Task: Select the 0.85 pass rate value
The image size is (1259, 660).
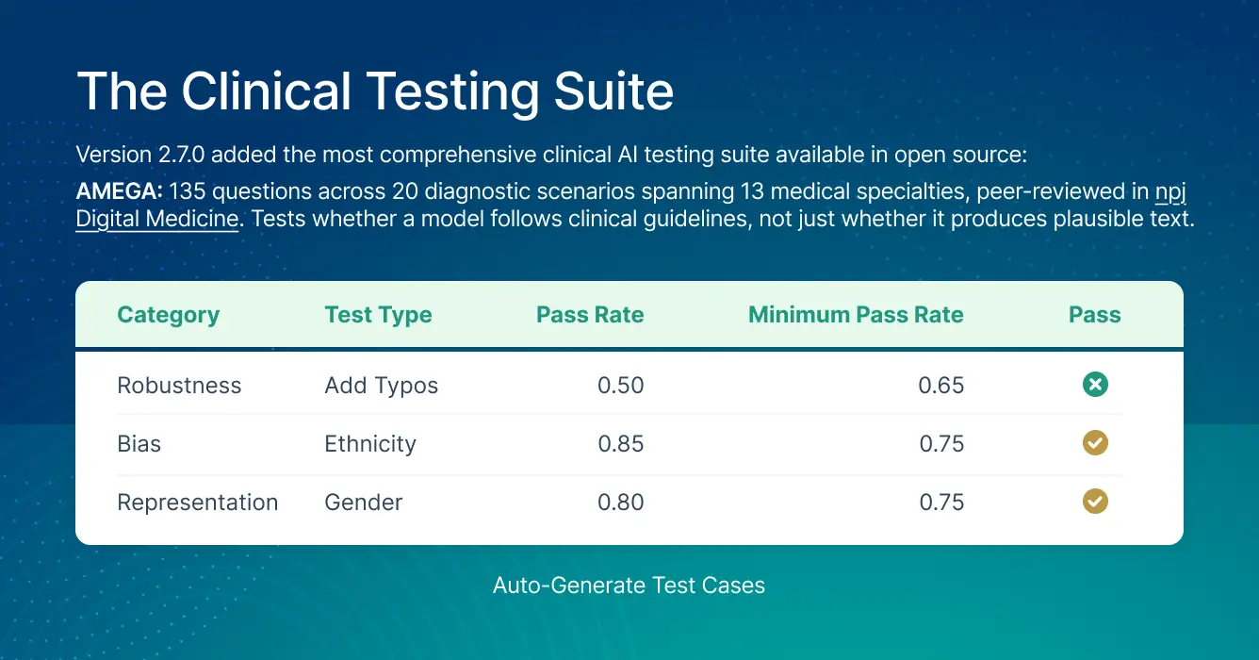Action: point(621,444)
